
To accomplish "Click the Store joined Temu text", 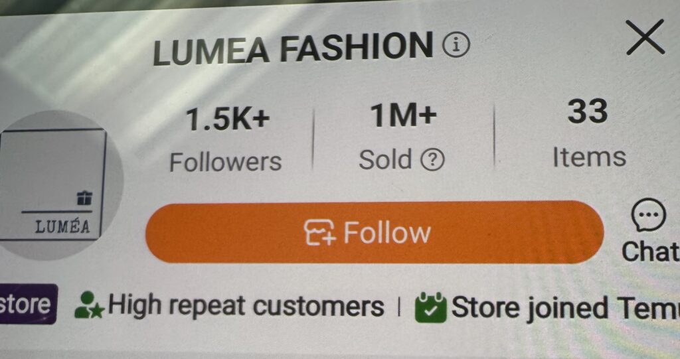I will (566, 309).
